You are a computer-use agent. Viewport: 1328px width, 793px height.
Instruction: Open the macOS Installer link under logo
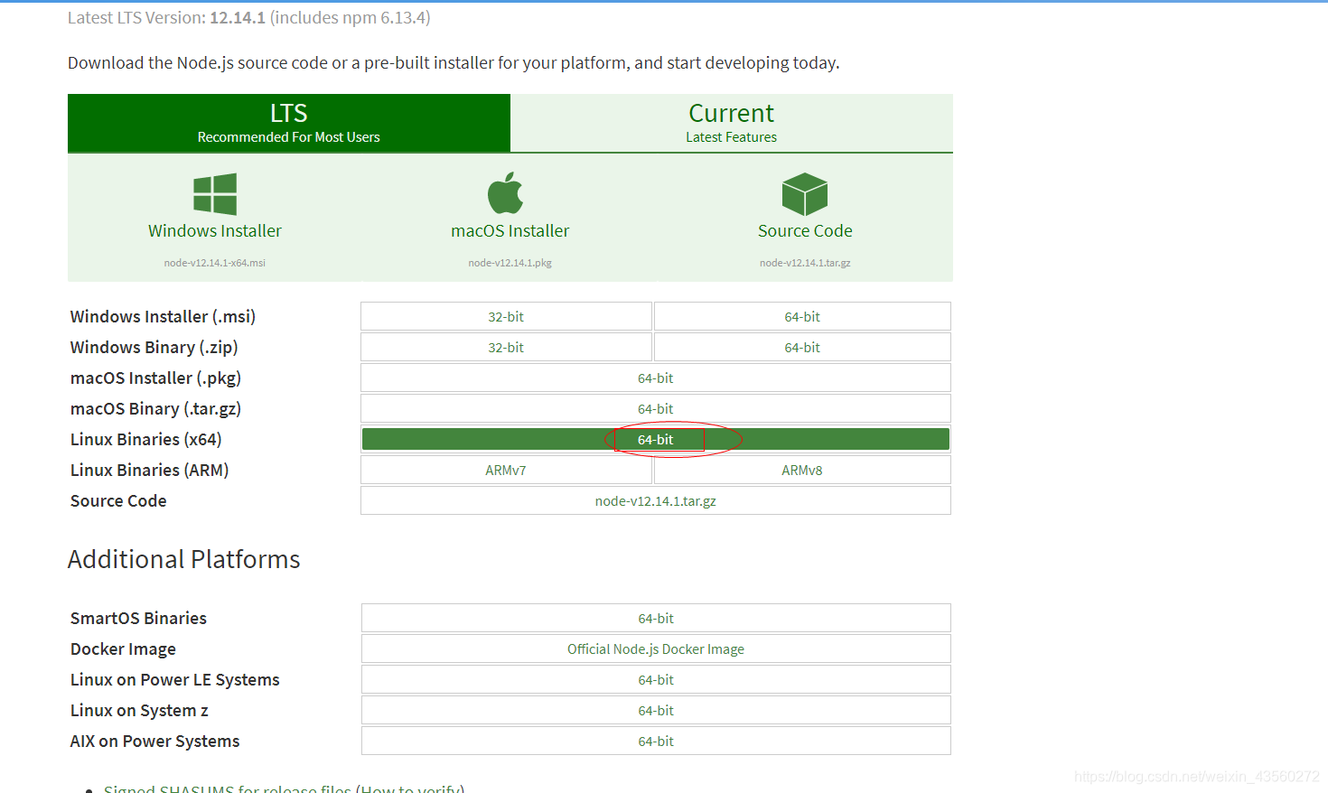point(510,231)
